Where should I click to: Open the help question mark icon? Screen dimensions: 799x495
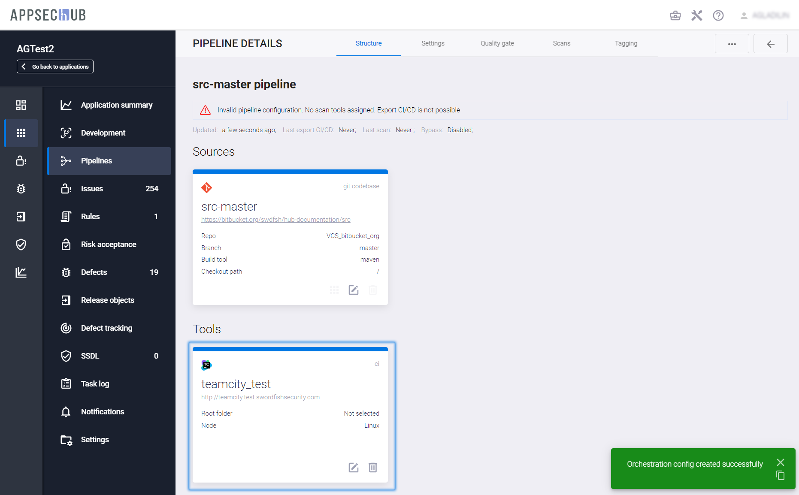click(x=718, y=16)
